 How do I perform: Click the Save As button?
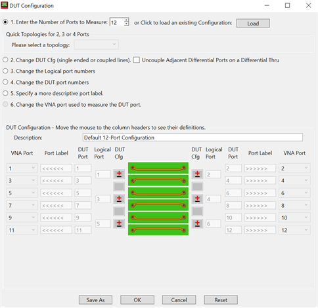pyautogui.click(x=95, y=300)
